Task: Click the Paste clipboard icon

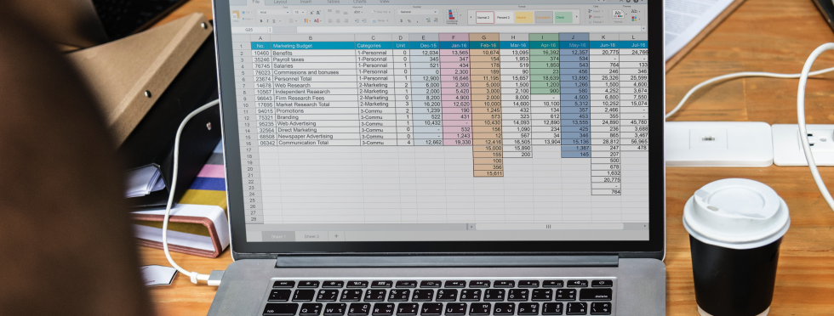Action: pyautogui.click(x=236, y=15)
